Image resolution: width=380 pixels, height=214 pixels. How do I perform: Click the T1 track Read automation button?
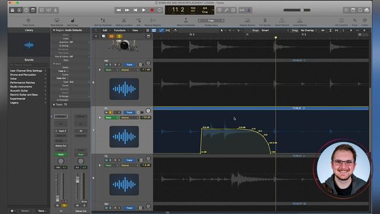[112, 118]
